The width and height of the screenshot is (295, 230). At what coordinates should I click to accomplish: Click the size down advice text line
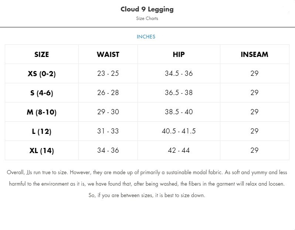point(147,195)
